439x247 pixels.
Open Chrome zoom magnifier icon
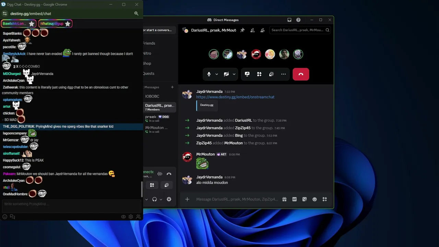click(x=136, y=14)
